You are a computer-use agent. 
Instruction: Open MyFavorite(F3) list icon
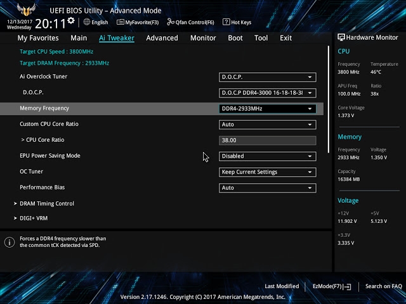(x=120, y=22)
